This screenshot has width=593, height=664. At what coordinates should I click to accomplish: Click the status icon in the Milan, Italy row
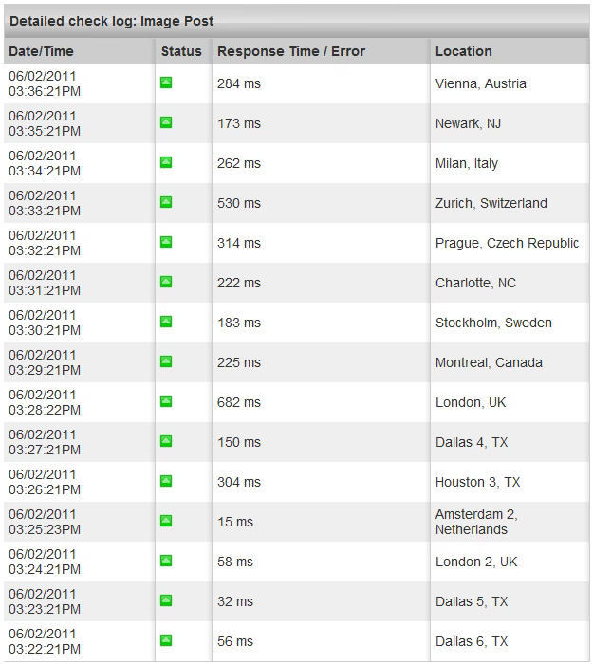pos(166,162)
